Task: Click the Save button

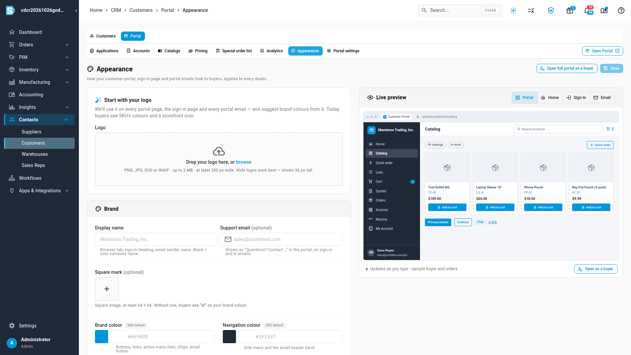Action: 612,68
